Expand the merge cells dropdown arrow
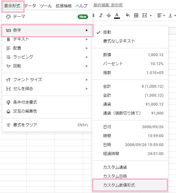 pos(150,15)
